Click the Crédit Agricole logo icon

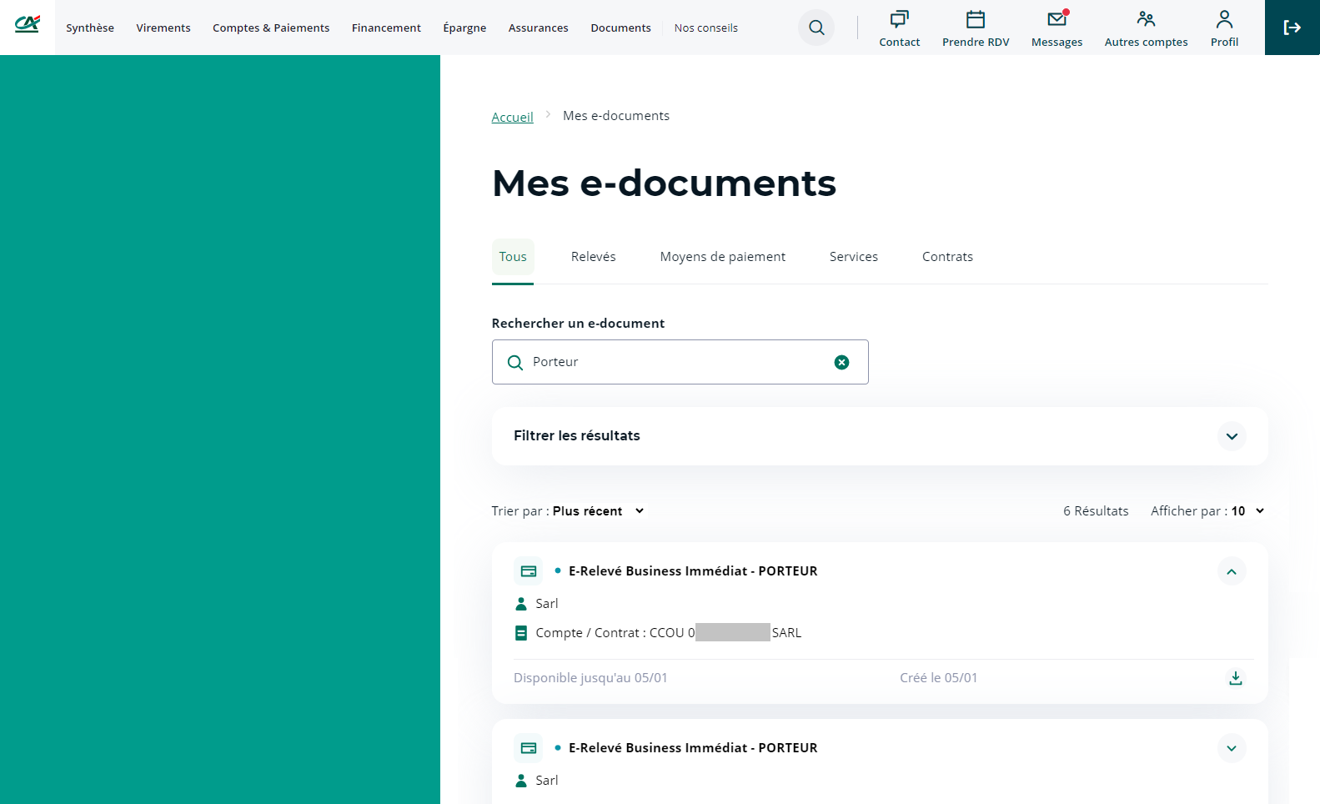pos(28,25)
